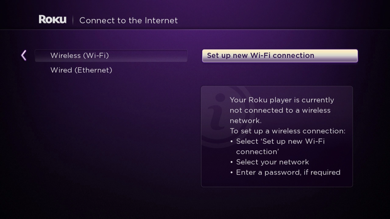Click the word "network." in the info panel
Screen dimensions: 390x219
click(x=246, y=121)
